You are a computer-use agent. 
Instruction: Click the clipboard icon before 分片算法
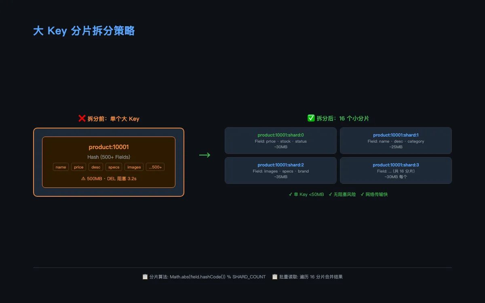[145, 277]
